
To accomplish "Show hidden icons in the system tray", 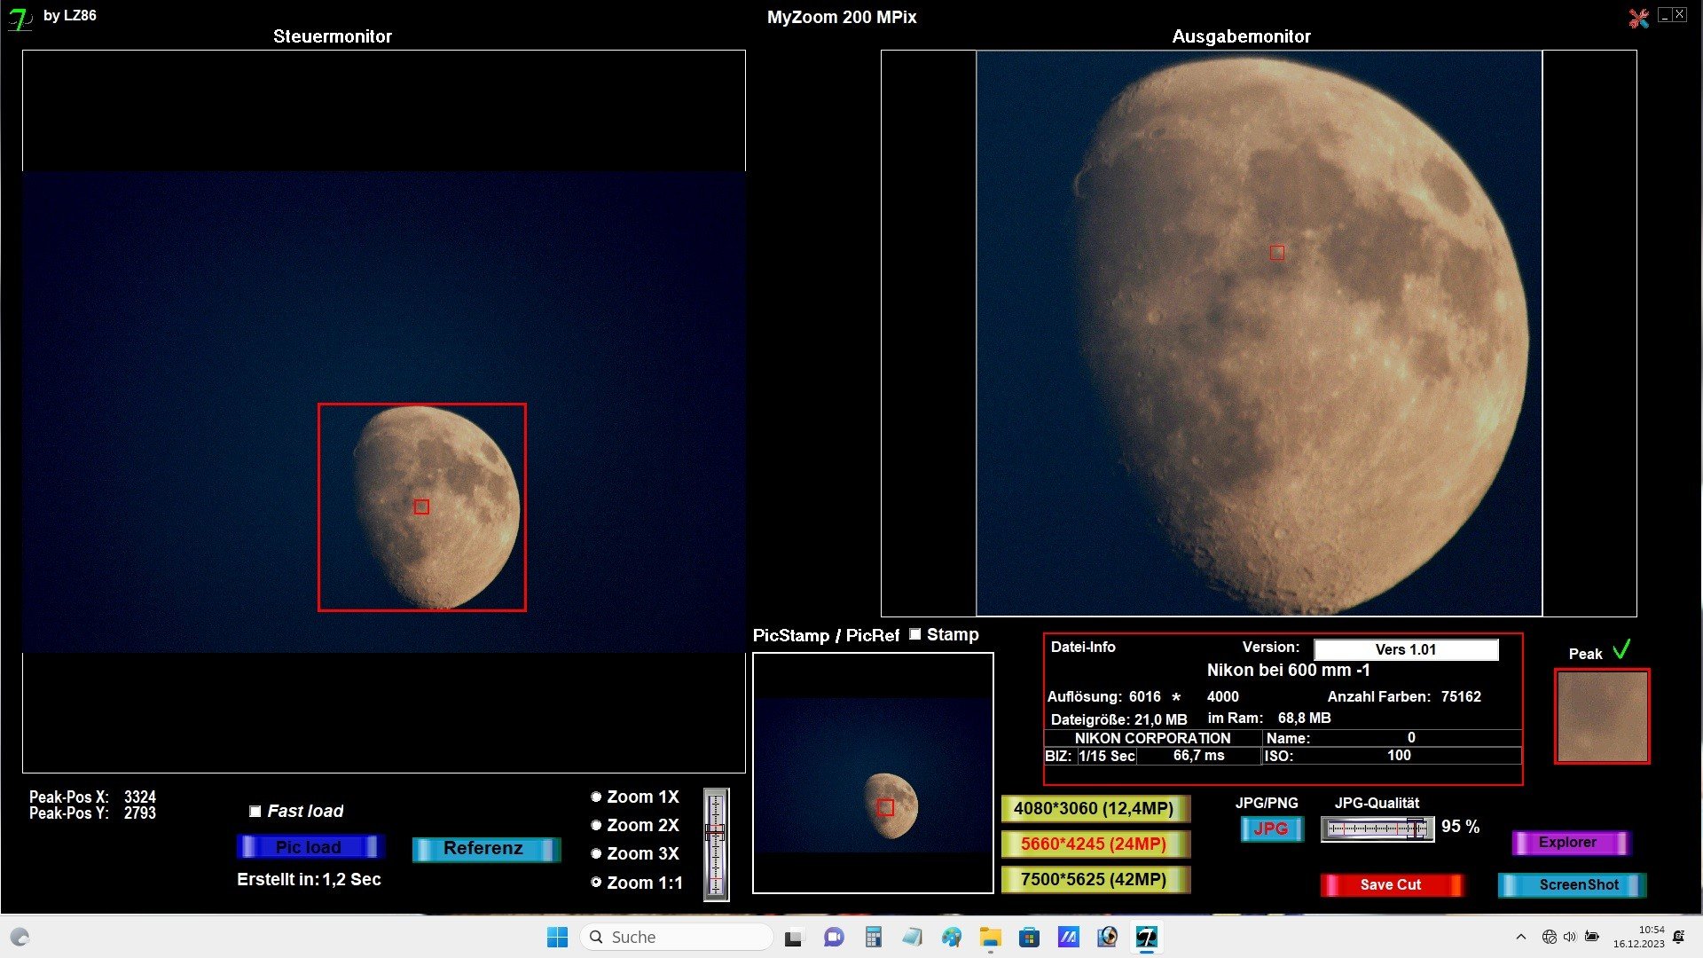I will point(1521,937).
